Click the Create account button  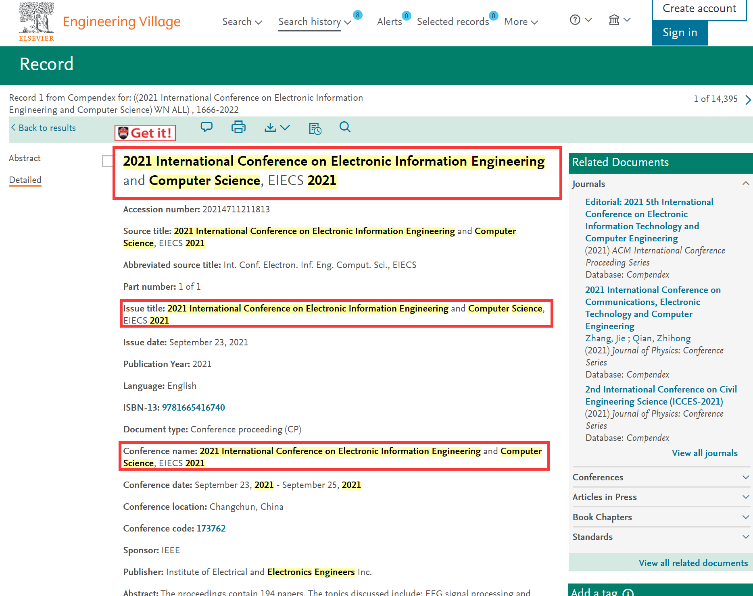tap(699, 9)
